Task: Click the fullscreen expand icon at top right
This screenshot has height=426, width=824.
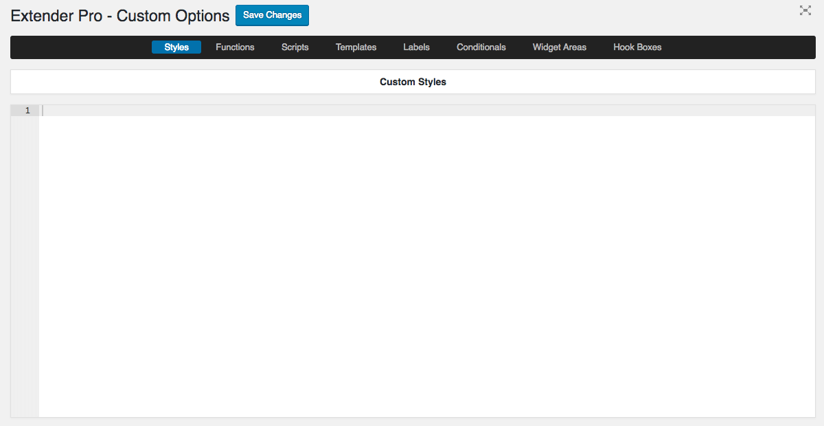Action: click(805, 10)
